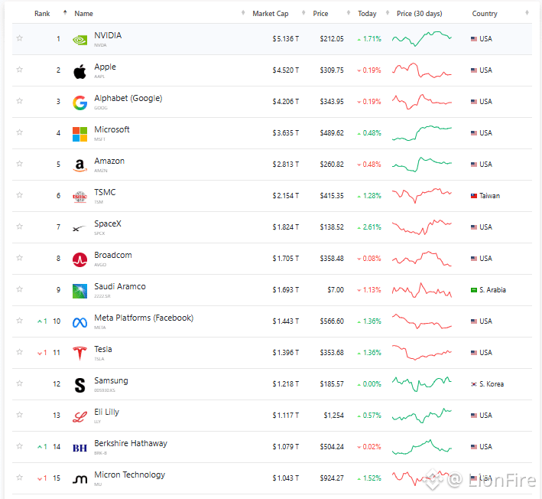
Task: Toggle favorite star for Amazon
Action: tap(20, 164)
